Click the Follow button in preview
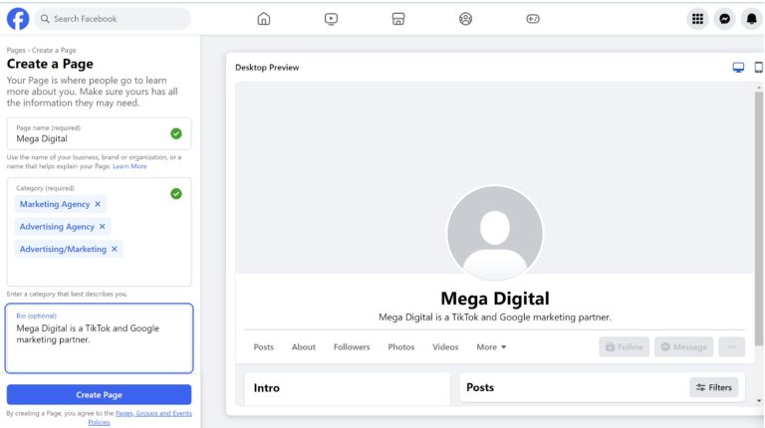 625,347
